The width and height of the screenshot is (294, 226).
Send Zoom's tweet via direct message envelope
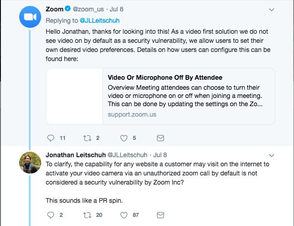tap(160, 138)
